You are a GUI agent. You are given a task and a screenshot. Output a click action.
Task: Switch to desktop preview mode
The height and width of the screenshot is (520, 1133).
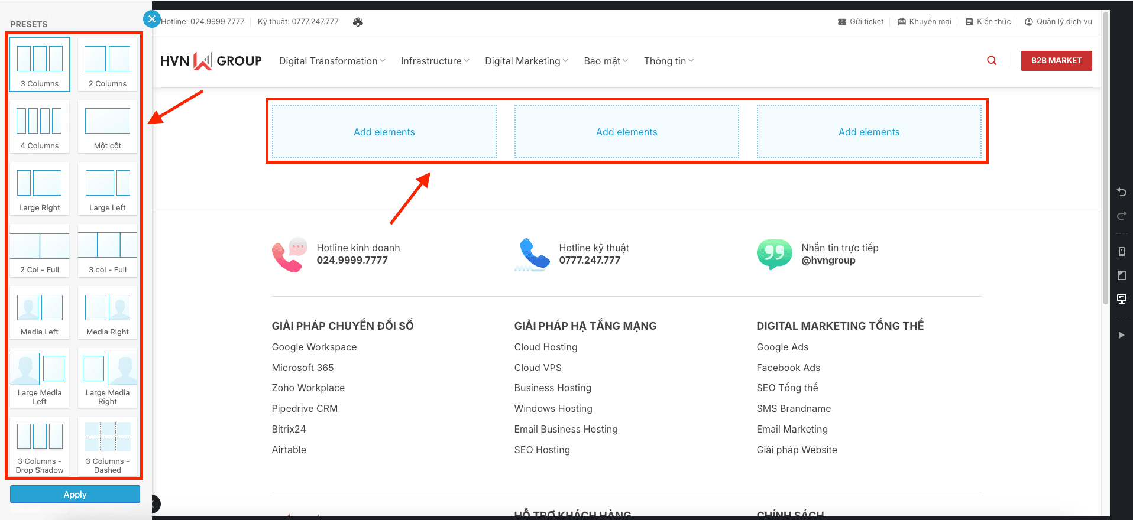[1121, 299]
